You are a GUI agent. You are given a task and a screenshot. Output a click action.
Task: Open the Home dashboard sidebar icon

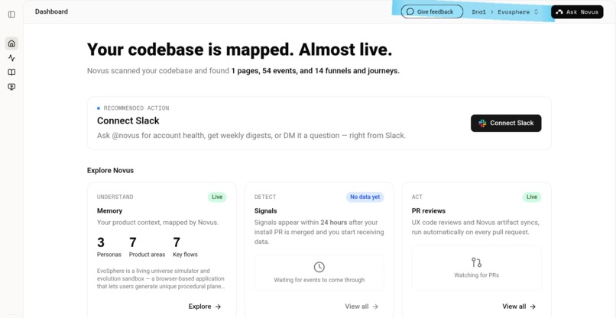point(11,43)
